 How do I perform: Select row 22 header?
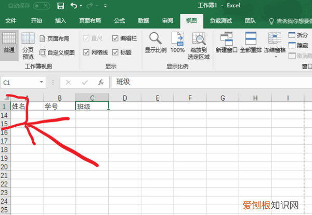tap(5, 184)
